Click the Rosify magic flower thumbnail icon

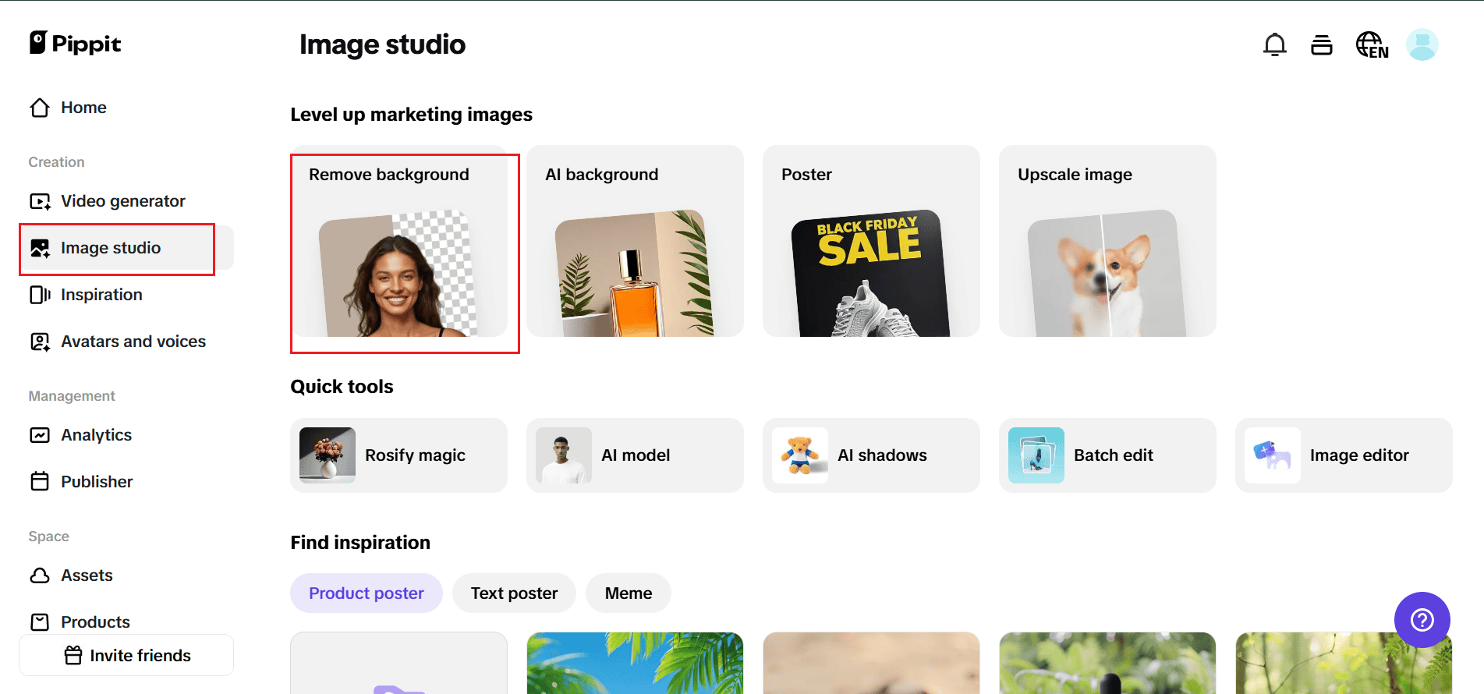328,455
